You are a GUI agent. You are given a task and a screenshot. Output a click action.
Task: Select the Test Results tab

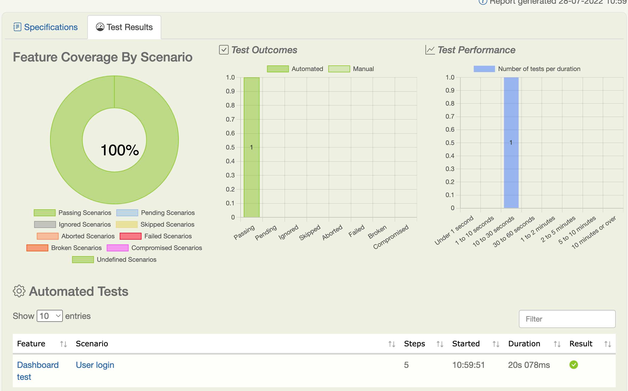click(130, 27)
